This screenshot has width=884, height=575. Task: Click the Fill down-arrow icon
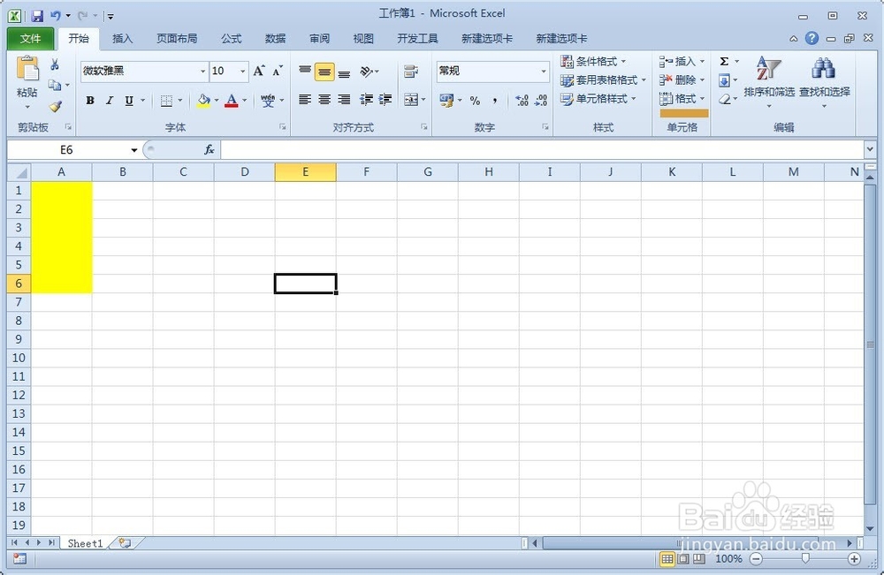[x=725, y=80]
